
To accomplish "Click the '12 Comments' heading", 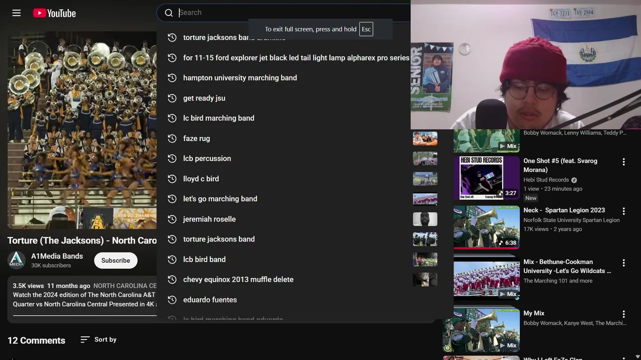I will [36, 340].
